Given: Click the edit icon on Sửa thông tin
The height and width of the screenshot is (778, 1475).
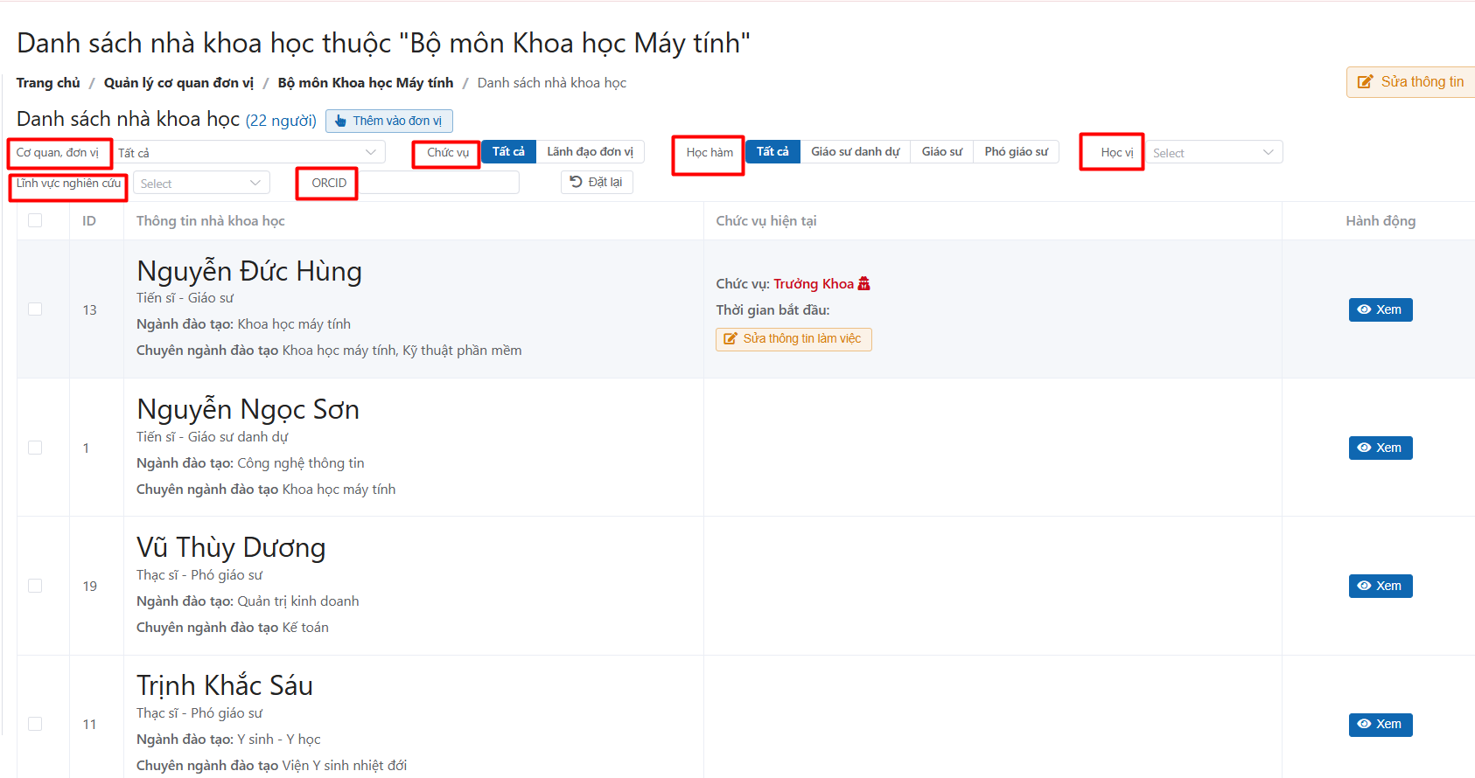Looking at the screenshot, I should pos(1365,82).
